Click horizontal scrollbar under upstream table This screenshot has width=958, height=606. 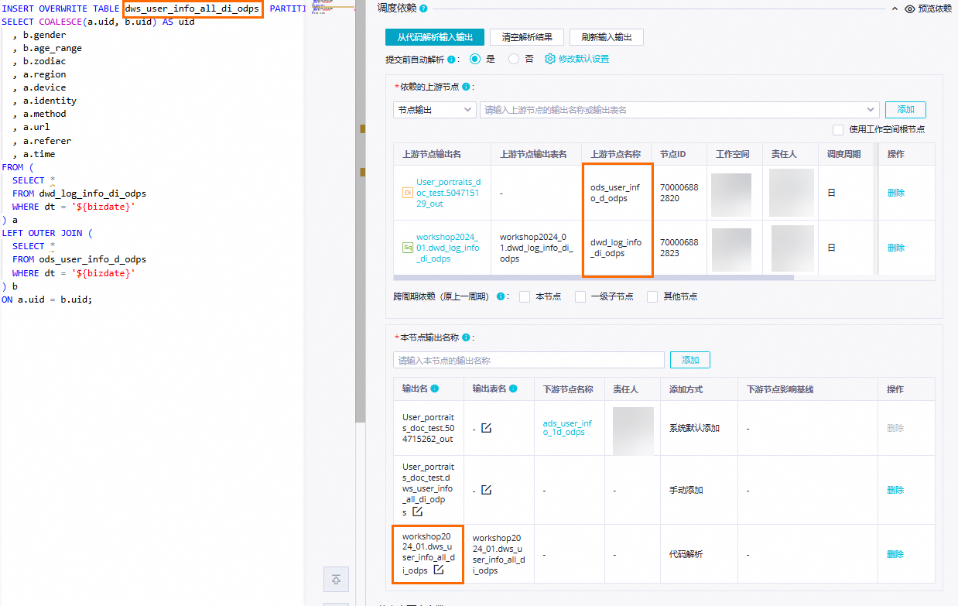click(594, 277)
